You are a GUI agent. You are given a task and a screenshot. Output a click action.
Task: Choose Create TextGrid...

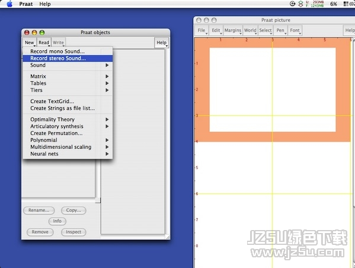pos(68,101)
